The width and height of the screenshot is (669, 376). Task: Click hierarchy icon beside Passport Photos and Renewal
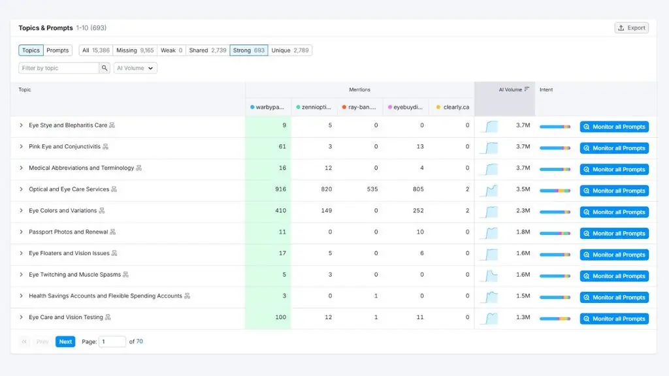pos(112,232)
